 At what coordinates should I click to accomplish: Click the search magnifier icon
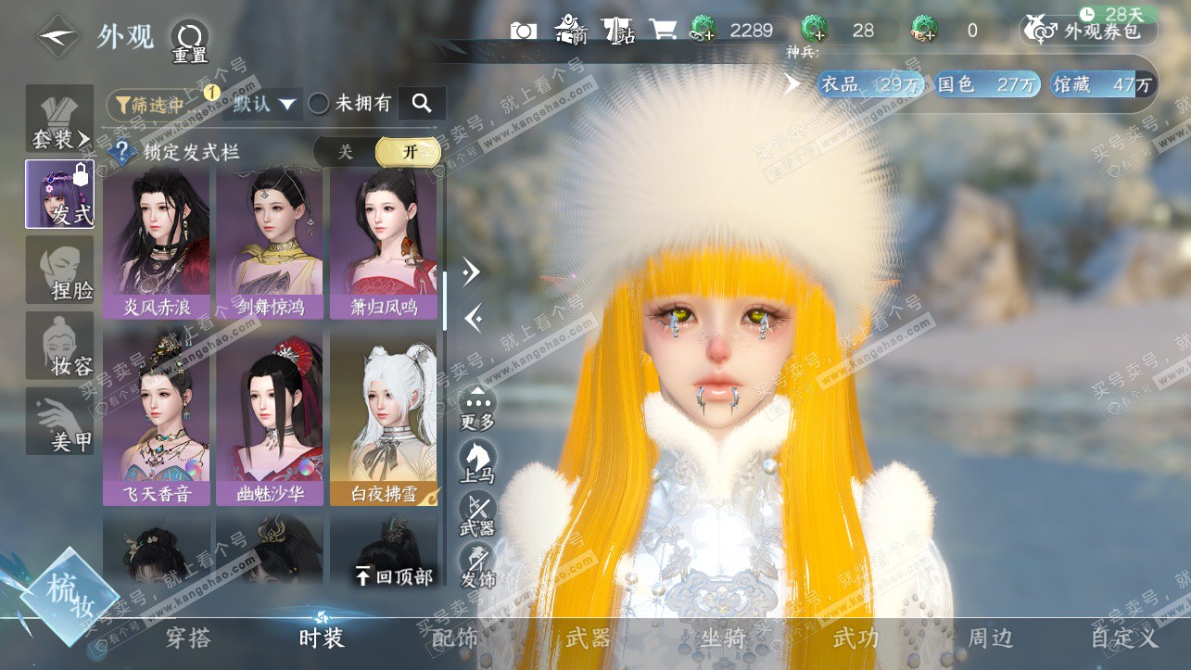coord(422,103)
